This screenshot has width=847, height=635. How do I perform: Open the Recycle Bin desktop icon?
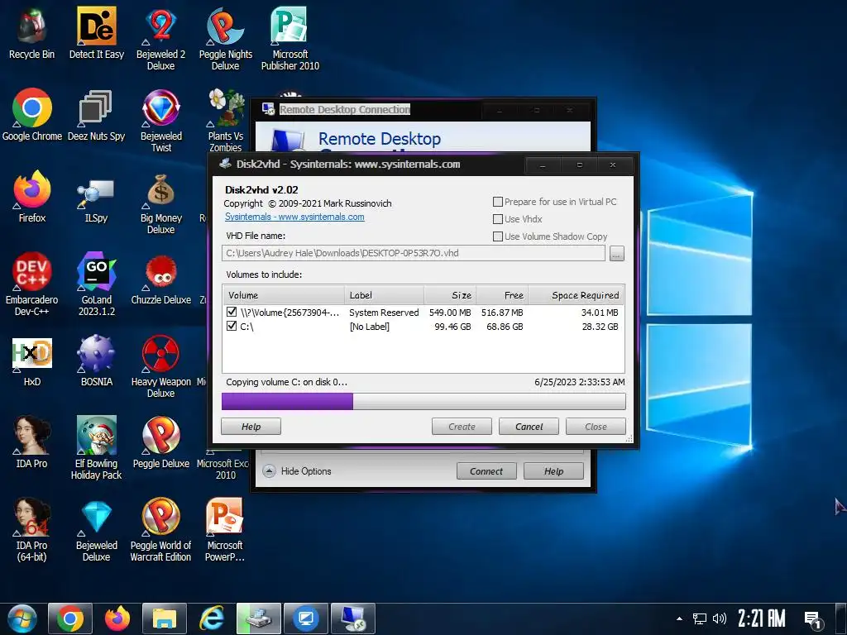(x=32, y=32)
